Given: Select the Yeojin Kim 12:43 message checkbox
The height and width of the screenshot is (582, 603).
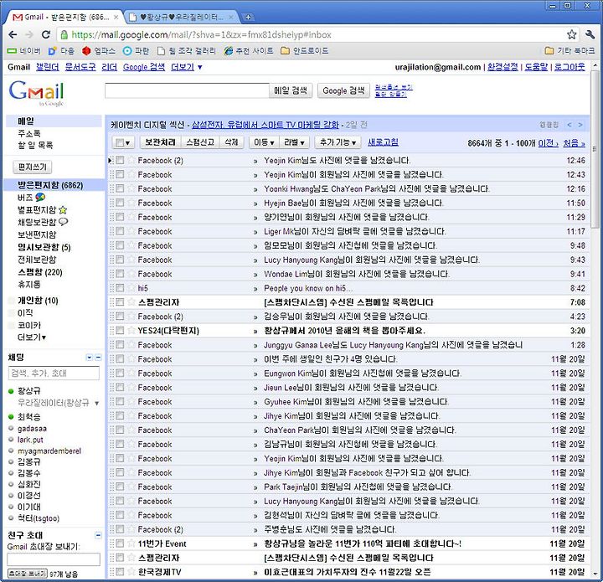Looking at the screenshot, I should pos(120,174).
